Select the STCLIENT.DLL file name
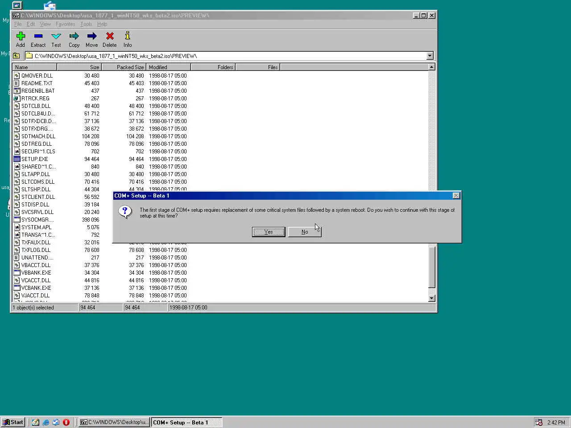The height and width of the screenshot is (428, 571). point(38,197)
